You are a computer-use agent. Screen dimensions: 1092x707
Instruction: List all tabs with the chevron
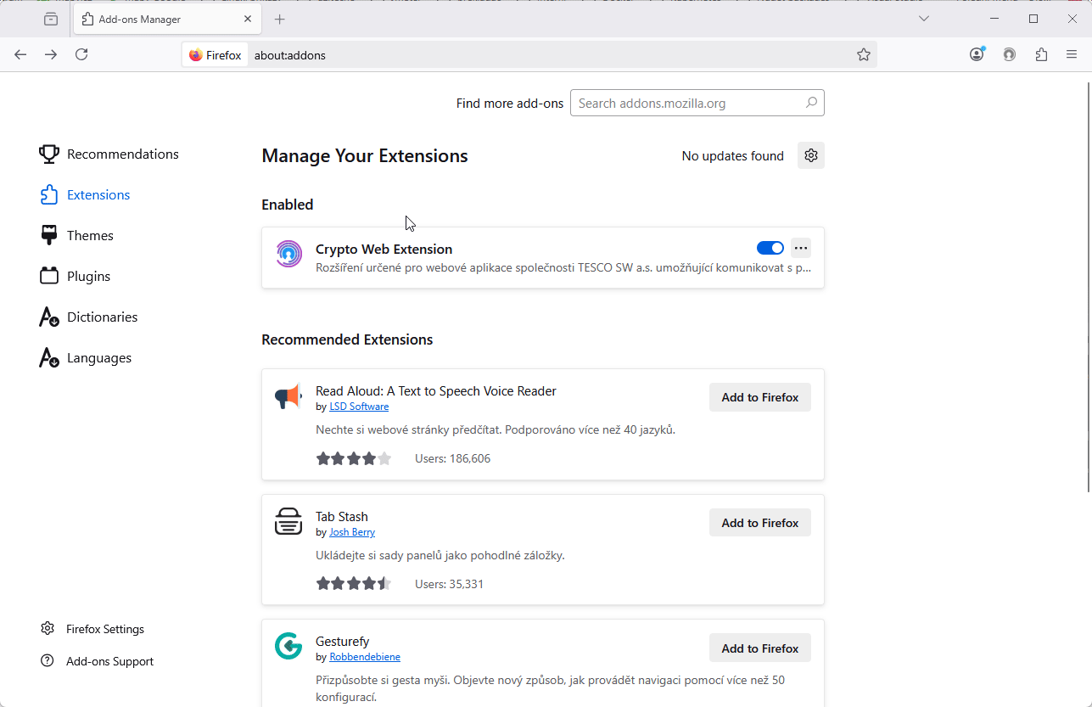(924, 19)
